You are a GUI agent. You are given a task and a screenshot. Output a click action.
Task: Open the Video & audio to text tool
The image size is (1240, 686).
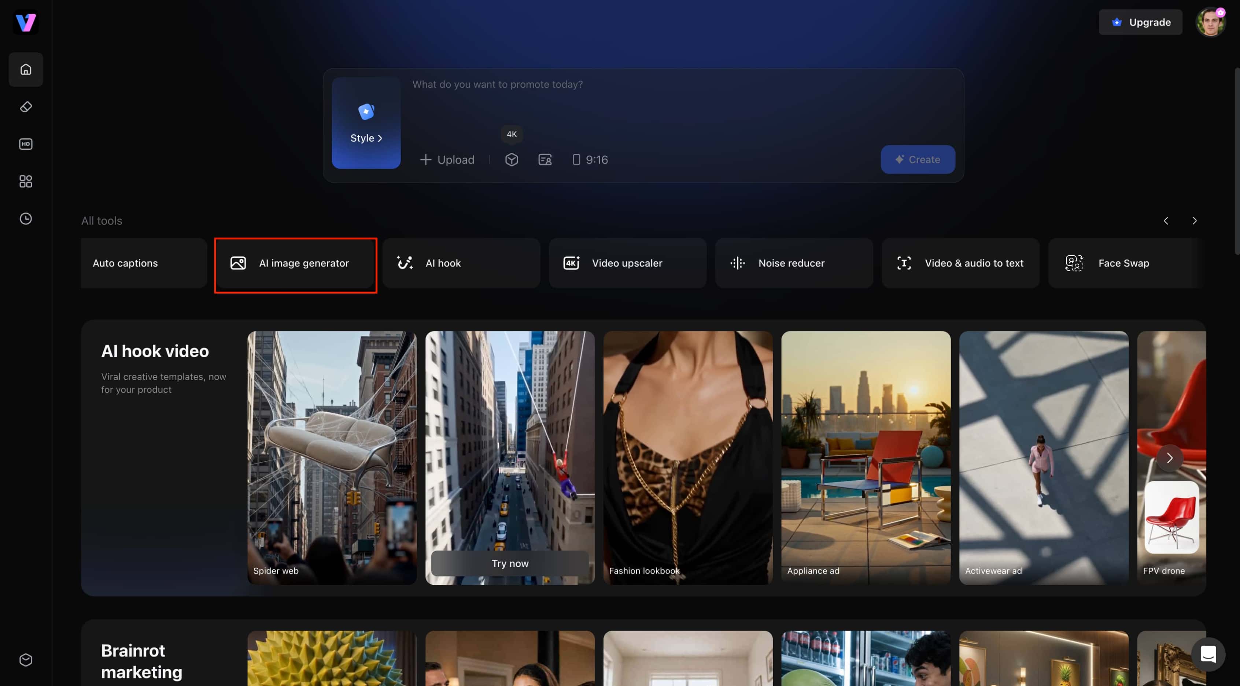tap(961, 263)
